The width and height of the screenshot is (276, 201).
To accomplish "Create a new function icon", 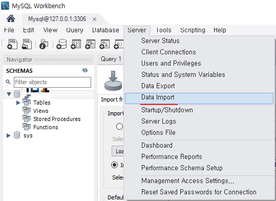I will (118, 44).
